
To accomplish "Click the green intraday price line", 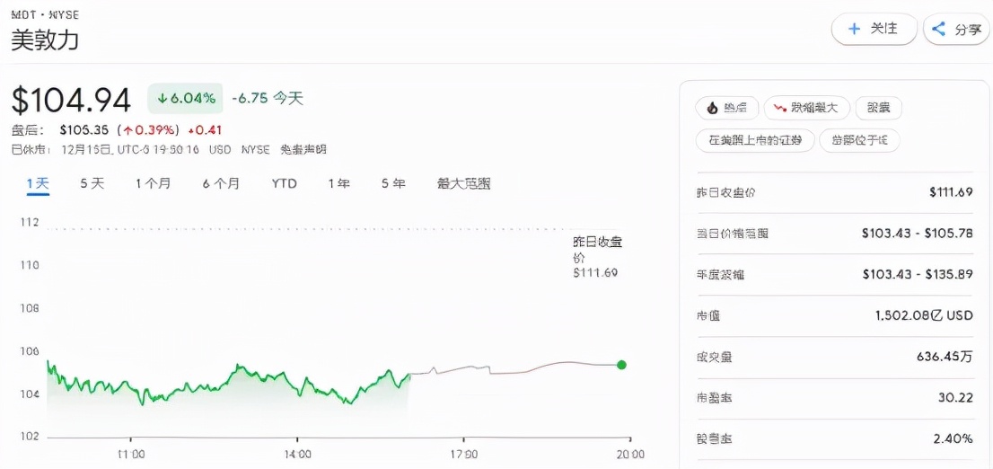I will click(228, 384).
